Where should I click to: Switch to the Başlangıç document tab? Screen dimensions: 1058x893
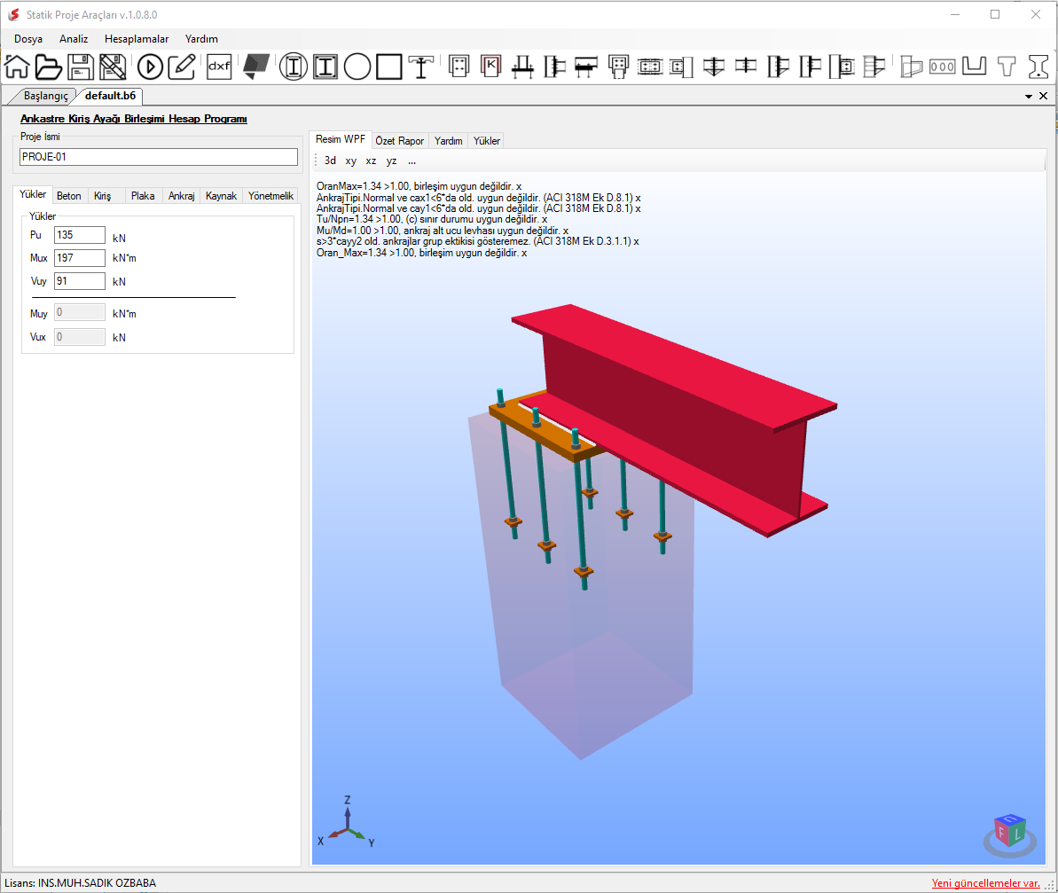point(46,96)
